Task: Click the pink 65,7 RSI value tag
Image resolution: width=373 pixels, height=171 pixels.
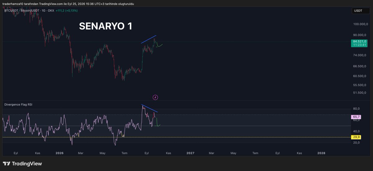Action: click(357, 117)
